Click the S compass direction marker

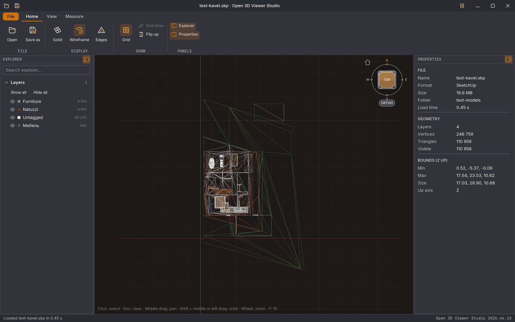coord(387,99)
